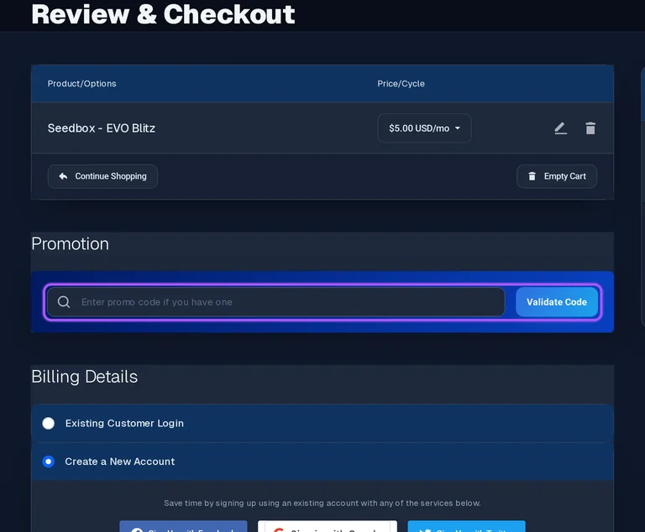645x532 pixels.
Task: Click the Seedbox - EVO Blitz product name
Action: pyautogui.click(x=102, y=128)
